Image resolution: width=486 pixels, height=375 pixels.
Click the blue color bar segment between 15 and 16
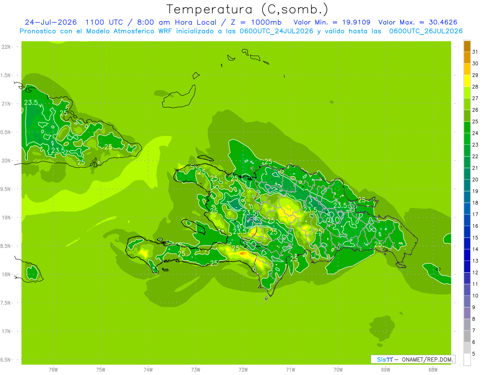[467, 231]
